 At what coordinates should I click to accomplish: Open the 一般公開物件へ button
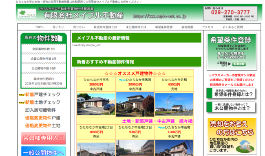[44, 151]
